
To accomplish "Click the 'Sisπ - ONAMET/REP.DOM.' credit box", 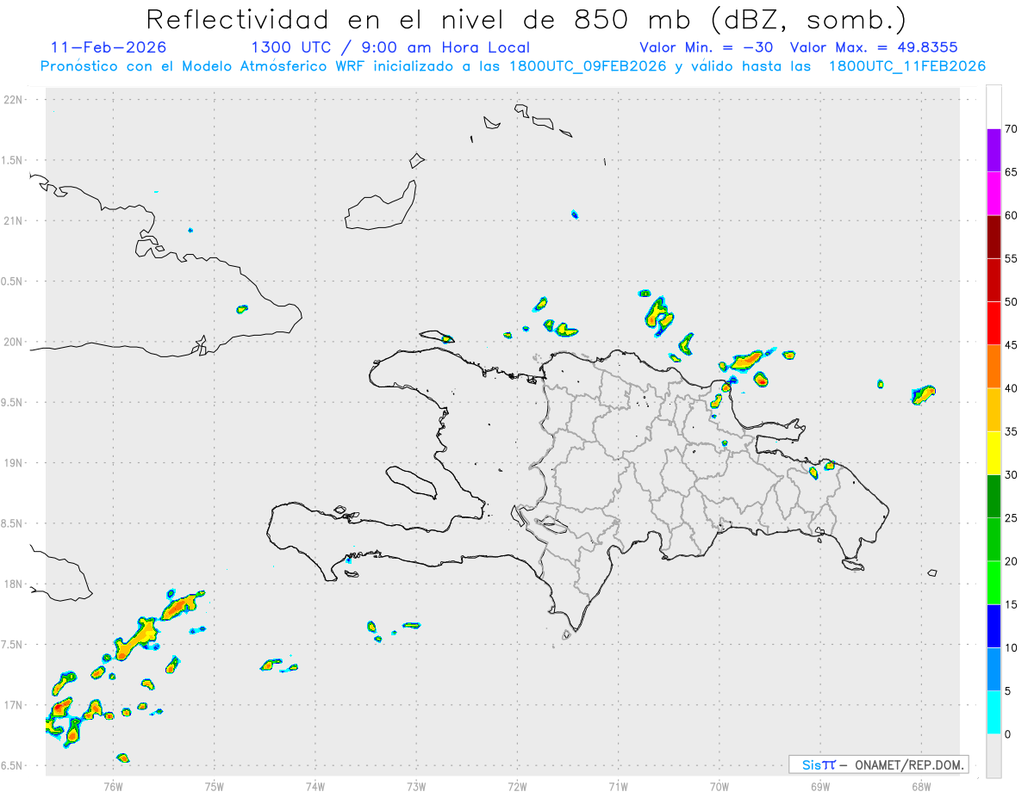I will click(x=879, y=764).
